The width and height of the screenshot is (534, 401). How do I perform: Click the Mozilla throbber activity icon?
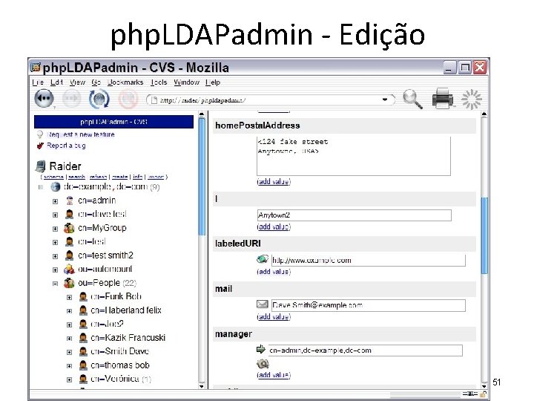pyautogui.click(x=472, y=100)
